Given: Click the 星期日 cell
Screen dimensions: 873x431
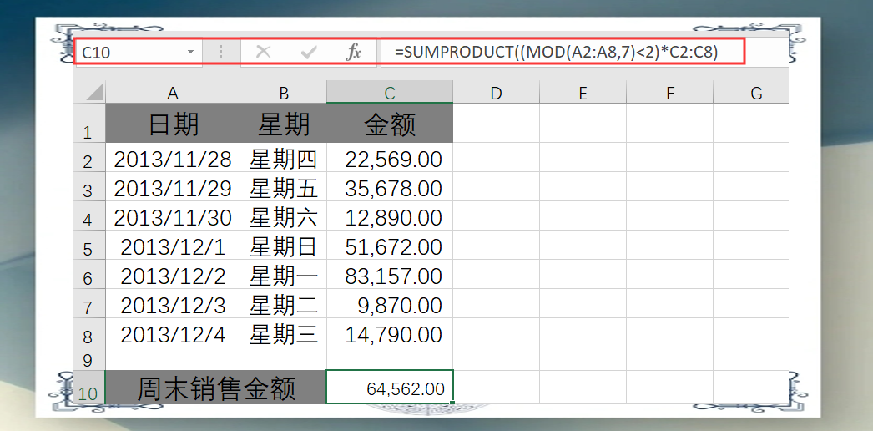Looking at the screenshot, I should (284, 245).
